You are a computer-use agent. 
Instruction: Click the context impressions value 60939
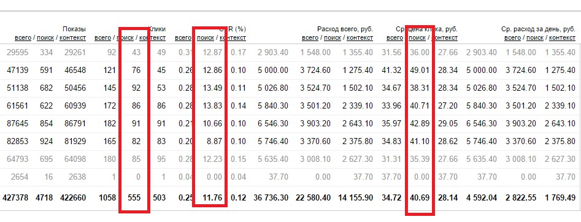coord(75,106)
